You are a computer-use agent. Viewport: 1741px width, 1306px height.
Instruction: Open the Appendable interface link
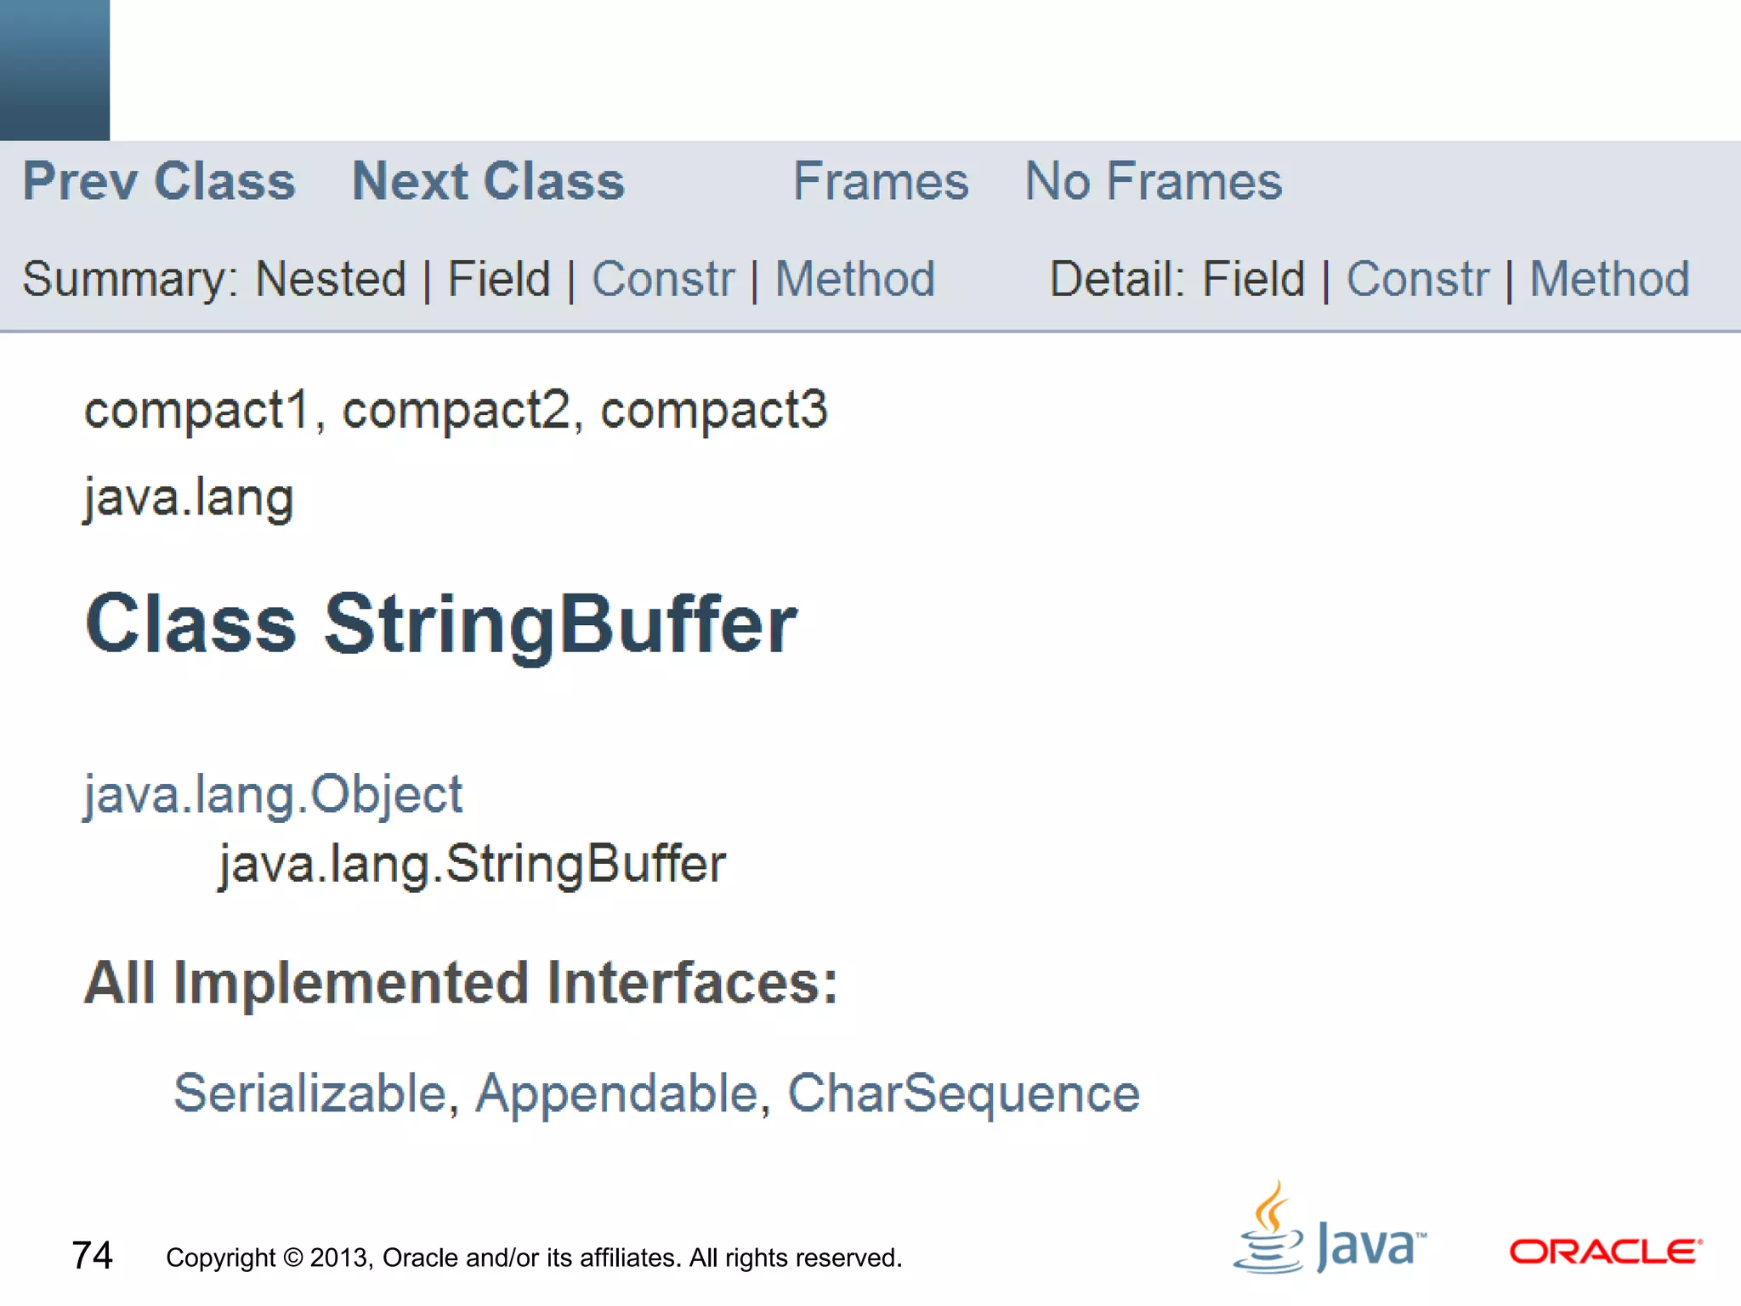coord(616,1093)
